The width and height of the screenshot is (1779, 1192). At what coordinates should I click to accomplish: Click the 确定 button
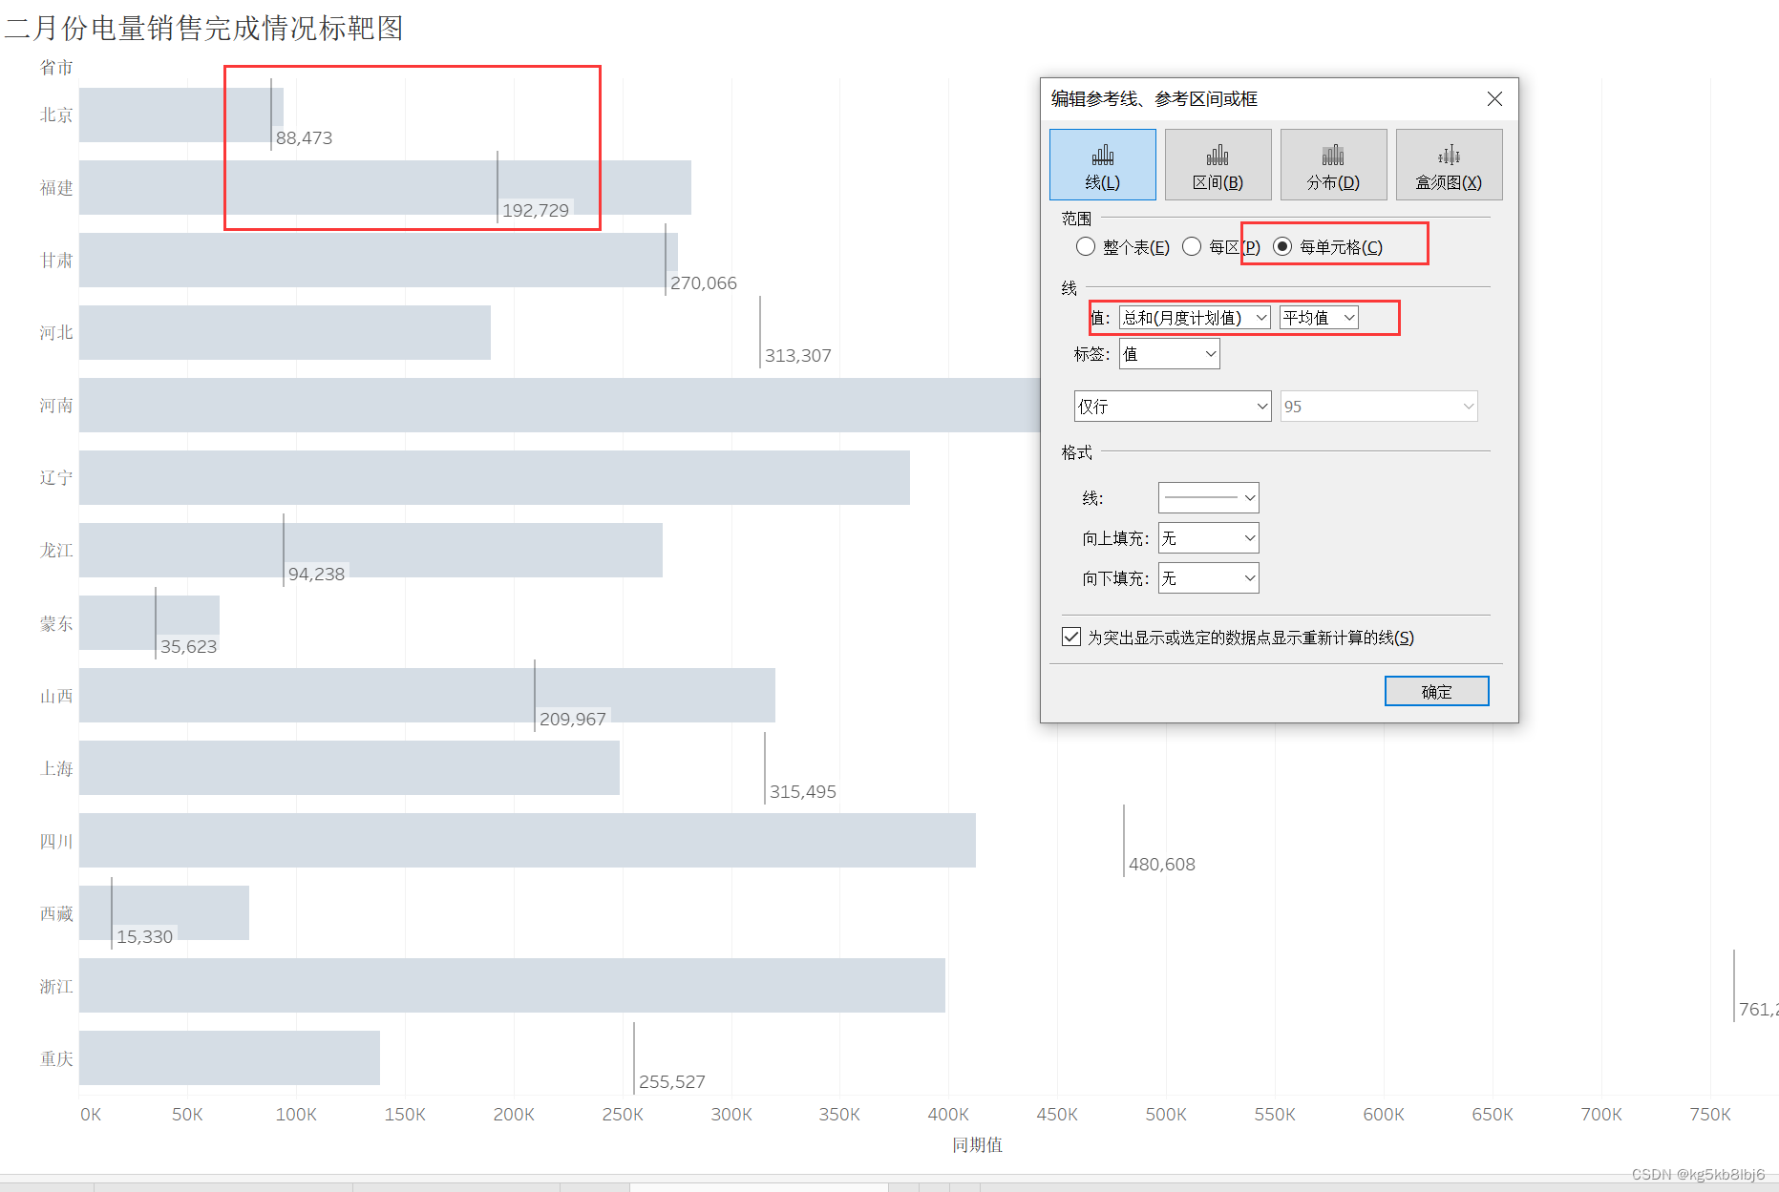tap(1437, 692)
